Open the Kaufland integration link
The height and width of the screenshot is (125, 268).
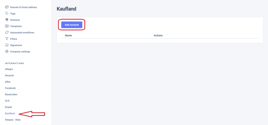10,114
